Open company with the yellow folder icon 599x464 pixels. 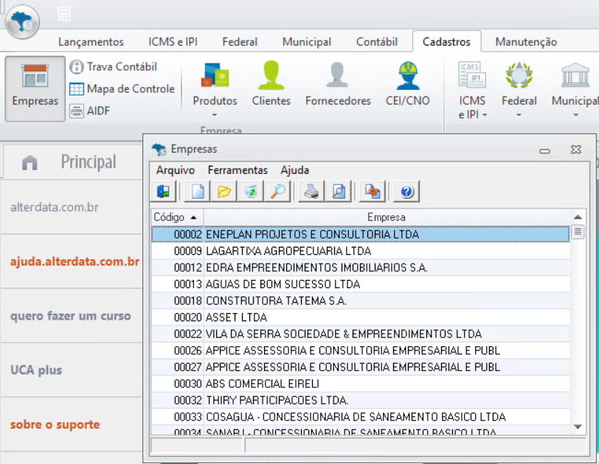(224, 191)
